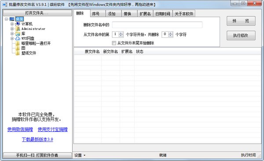Image resolution: width=264 pixels, height=161 pixels.
Task: Click the 图 folder icon
Action: point(18,48)
